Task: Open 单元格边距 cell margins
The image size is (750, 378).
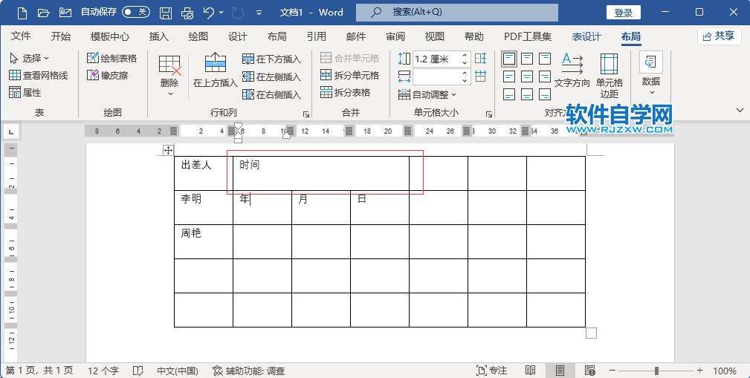Action: coord(610,76)
